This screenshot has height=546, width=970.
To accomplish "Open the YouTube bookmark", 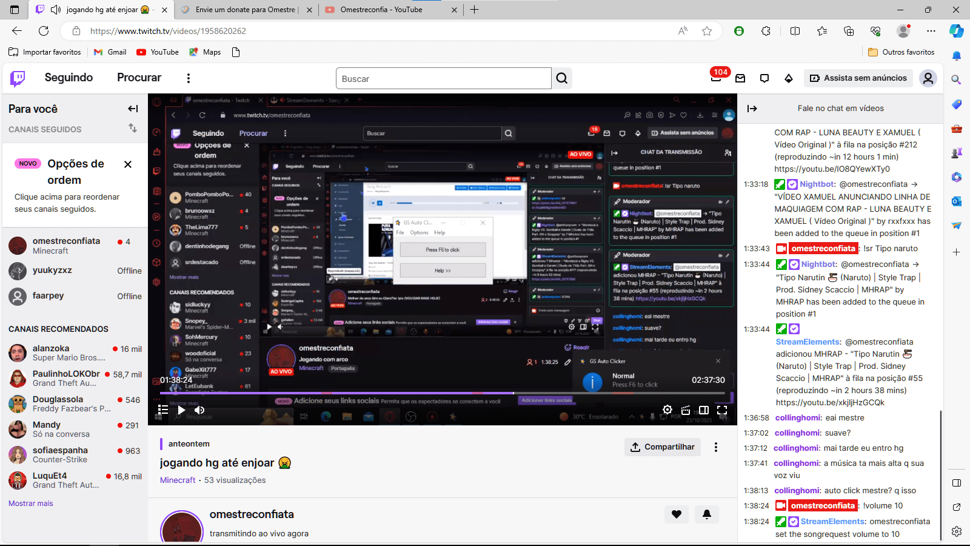I will tap(158, 52).
